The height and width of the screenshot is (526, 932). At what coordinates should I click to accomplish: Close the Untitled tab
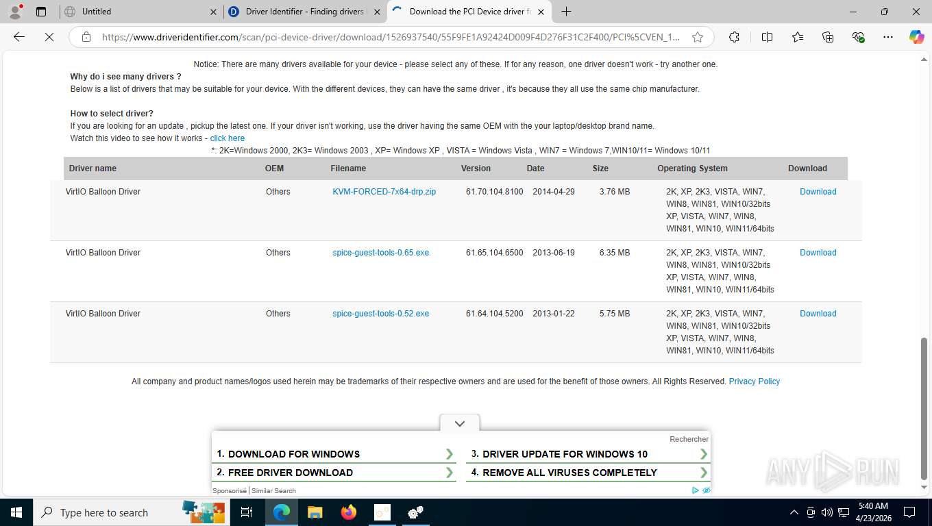(213, 12)
